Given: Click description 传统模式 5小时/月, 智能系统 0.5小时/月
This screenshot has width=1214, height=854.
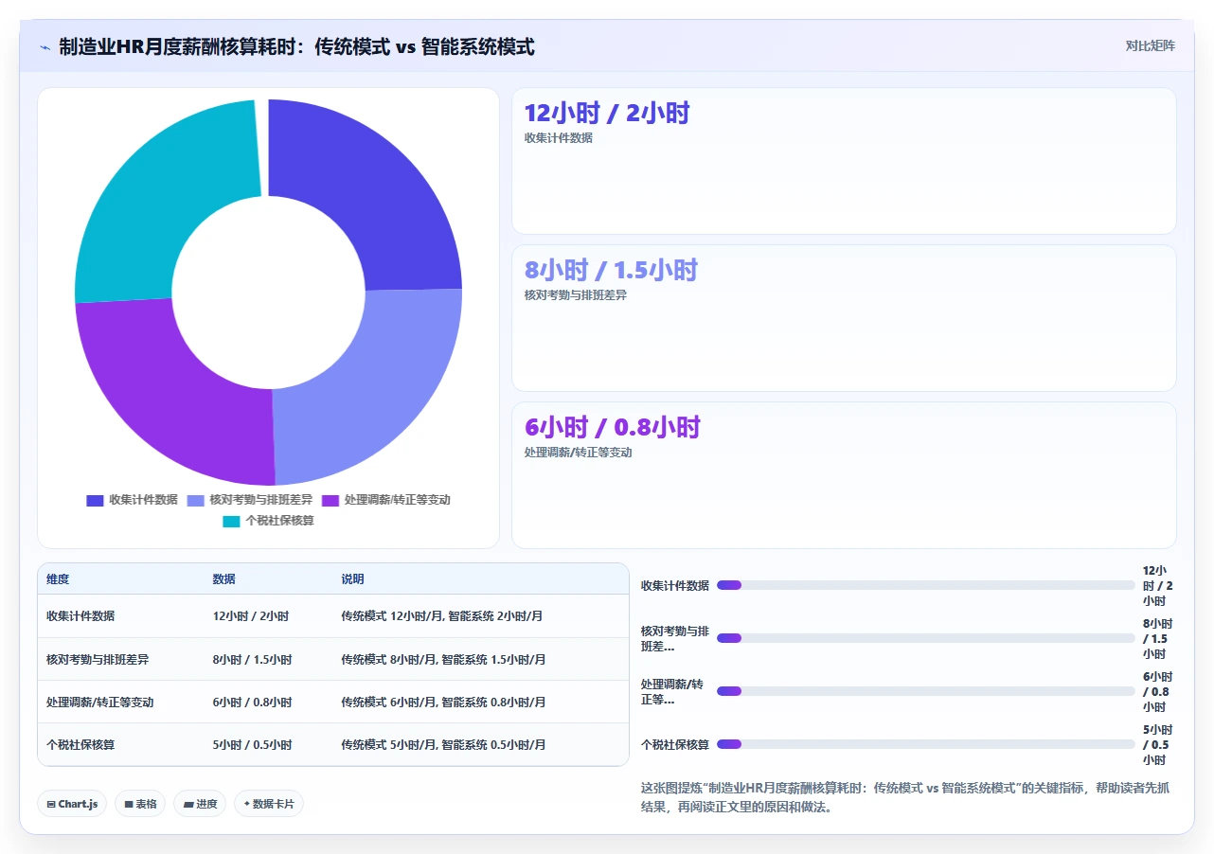Looking at the screenshot, I should click(444, 745).
